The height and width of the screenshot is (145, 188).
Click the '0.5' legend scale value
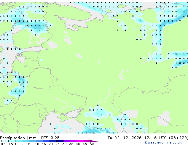pyautogui.click(x=10, y=144)
